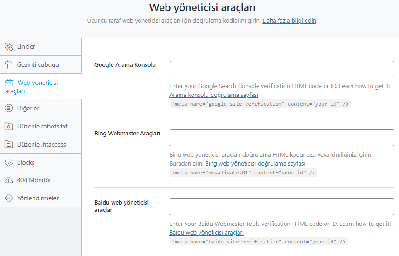Click the diamond arrow icon for Yönlendirmeler
Image resolution: width=399 pixels, height=256 pixels.
point(8,198)
